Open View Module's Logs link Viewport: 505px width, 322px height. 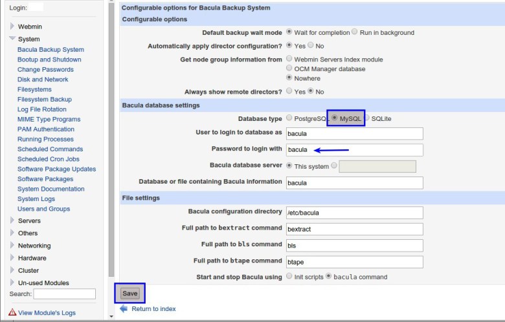pos(47,313)
